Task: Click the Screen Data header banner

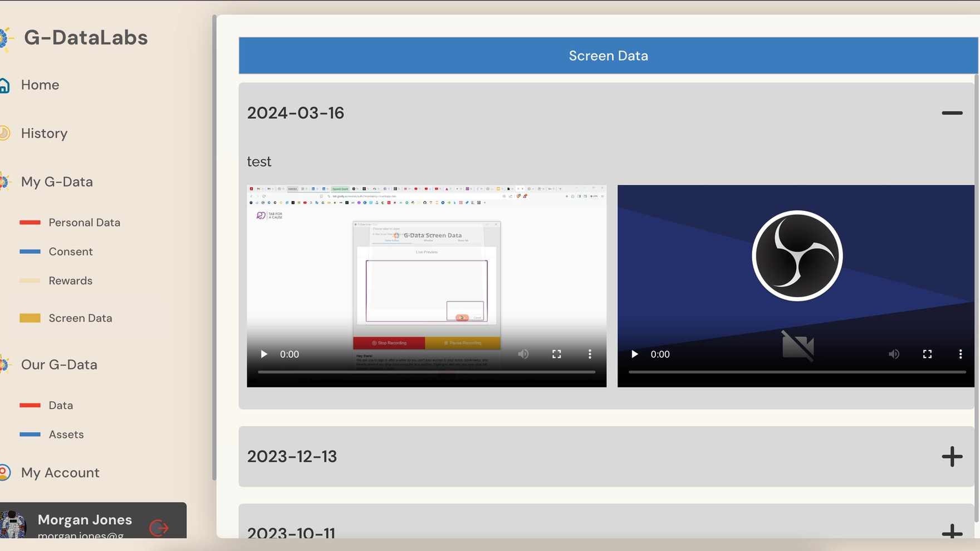Action: point(608,56)
